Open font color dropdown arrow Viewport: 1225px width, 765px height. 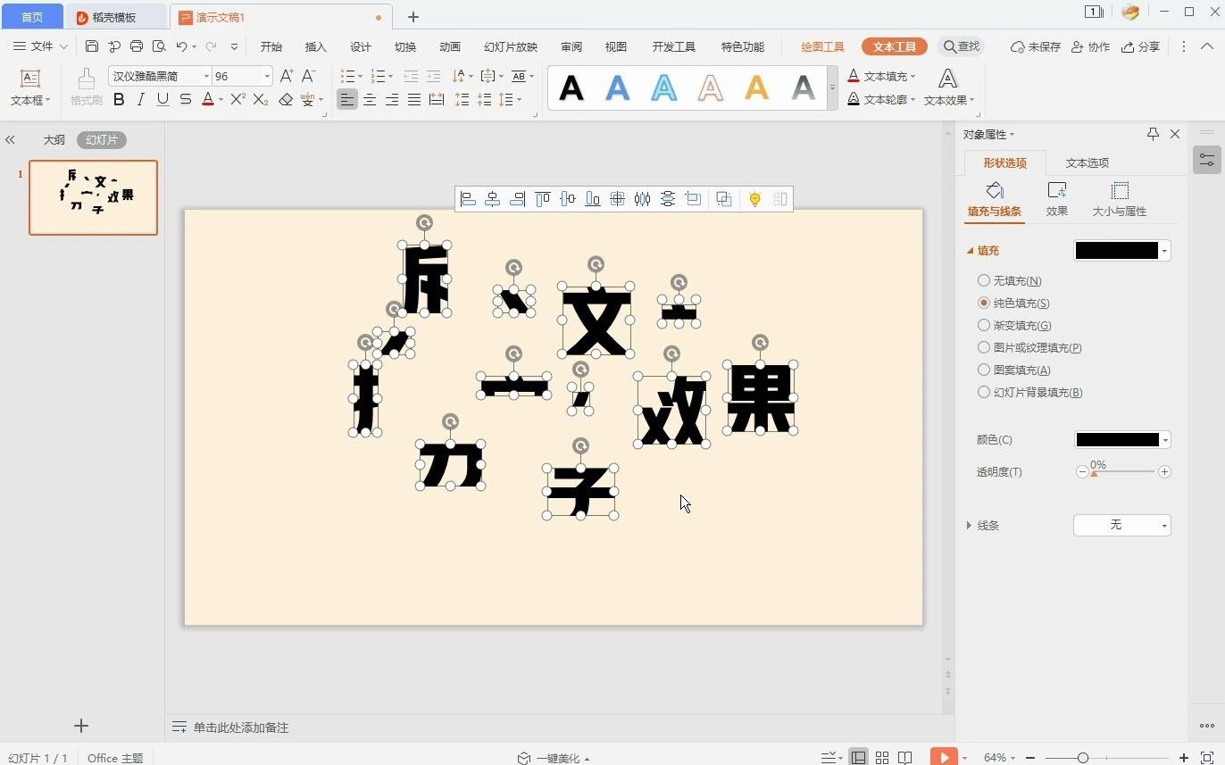pos(221,100)
